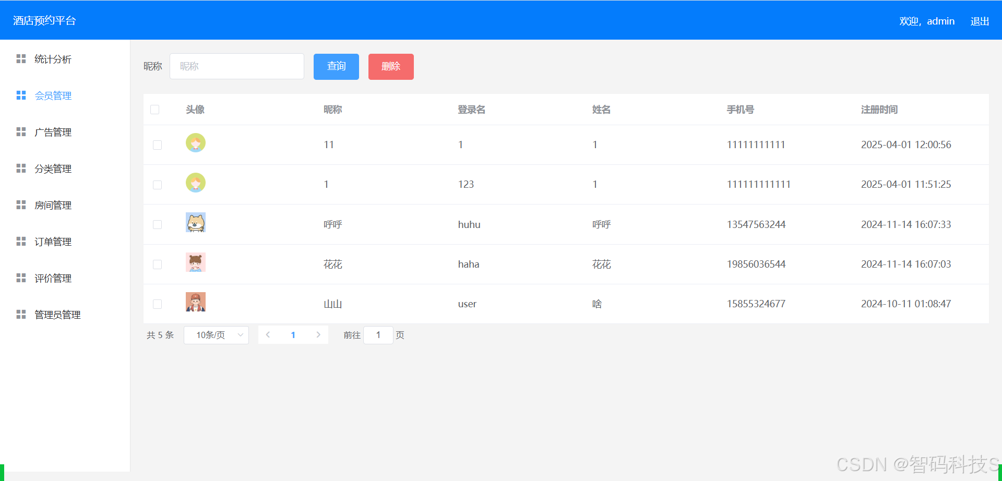Select the 房间管理 sidebar icon
The image size is (1002, 481).
[x=21, y=205]
